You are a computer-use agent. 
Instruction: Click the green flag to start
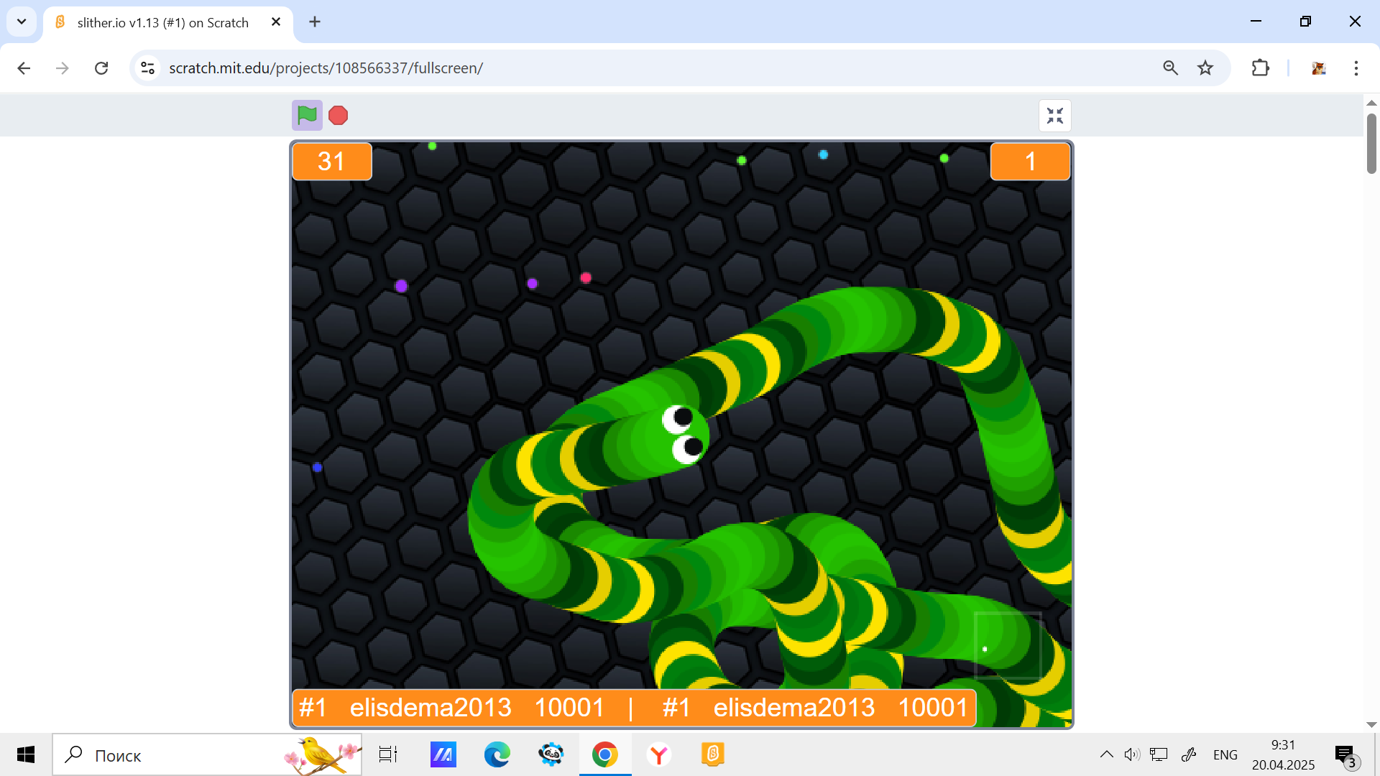(x=307, y=115)
